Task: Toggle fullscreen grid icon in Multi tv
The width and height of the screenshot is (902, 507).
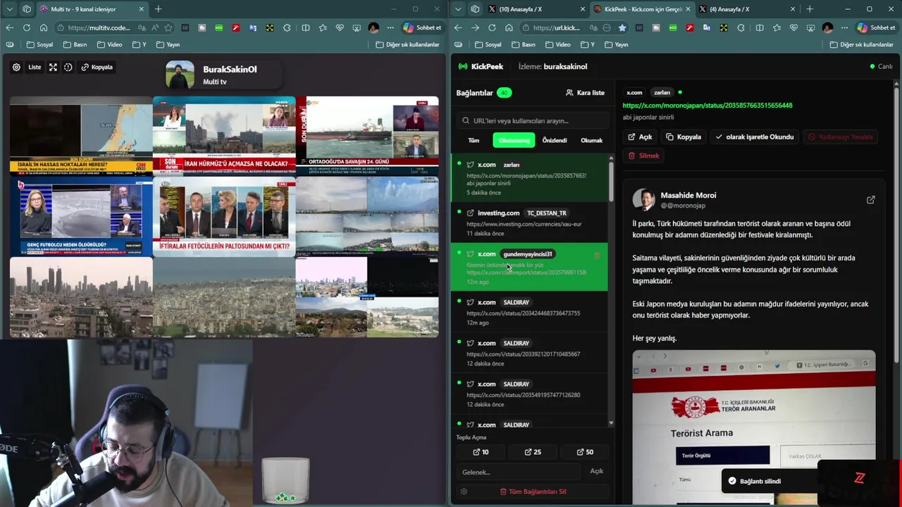Action: 53,67
